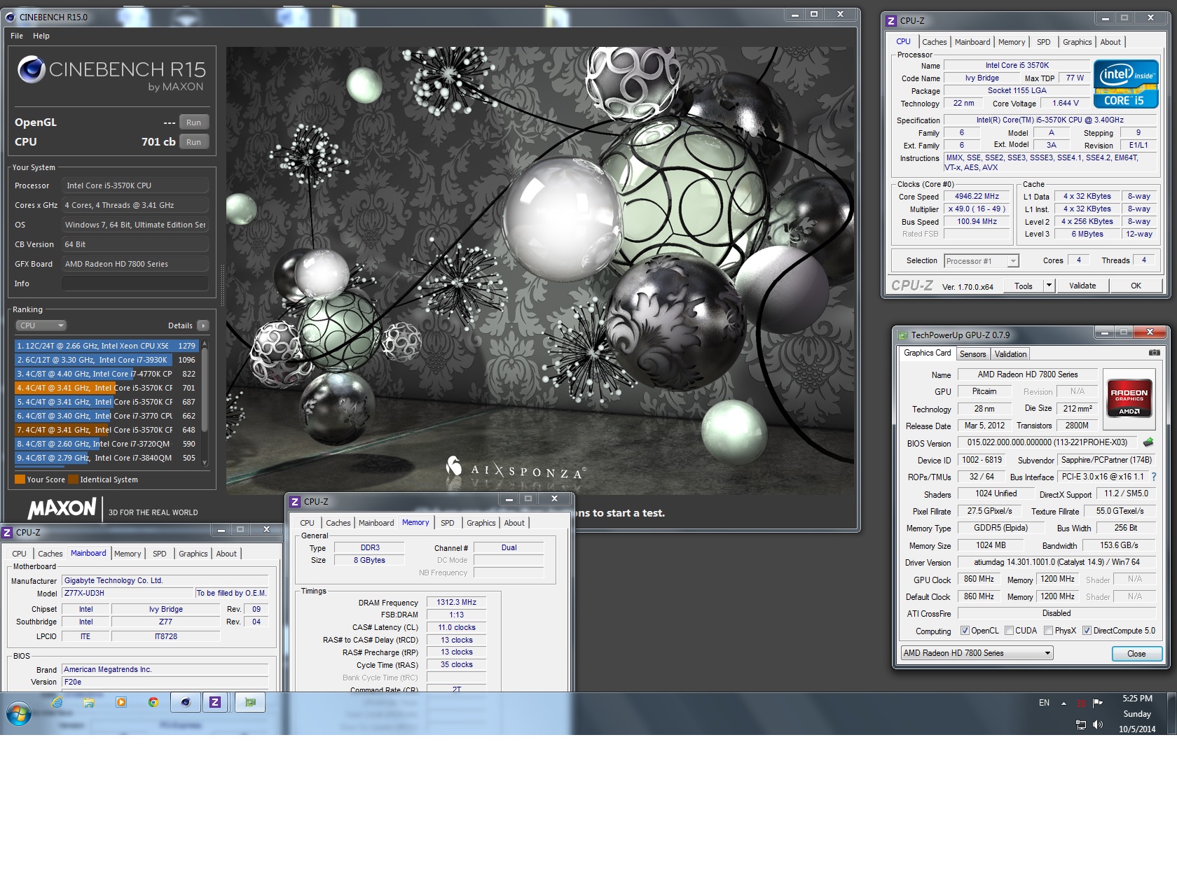Select ranking row 3 i7-4770K score 822
Image resolution: width=1177 pixels, height=896 pixels.
[x=106, y=374]
